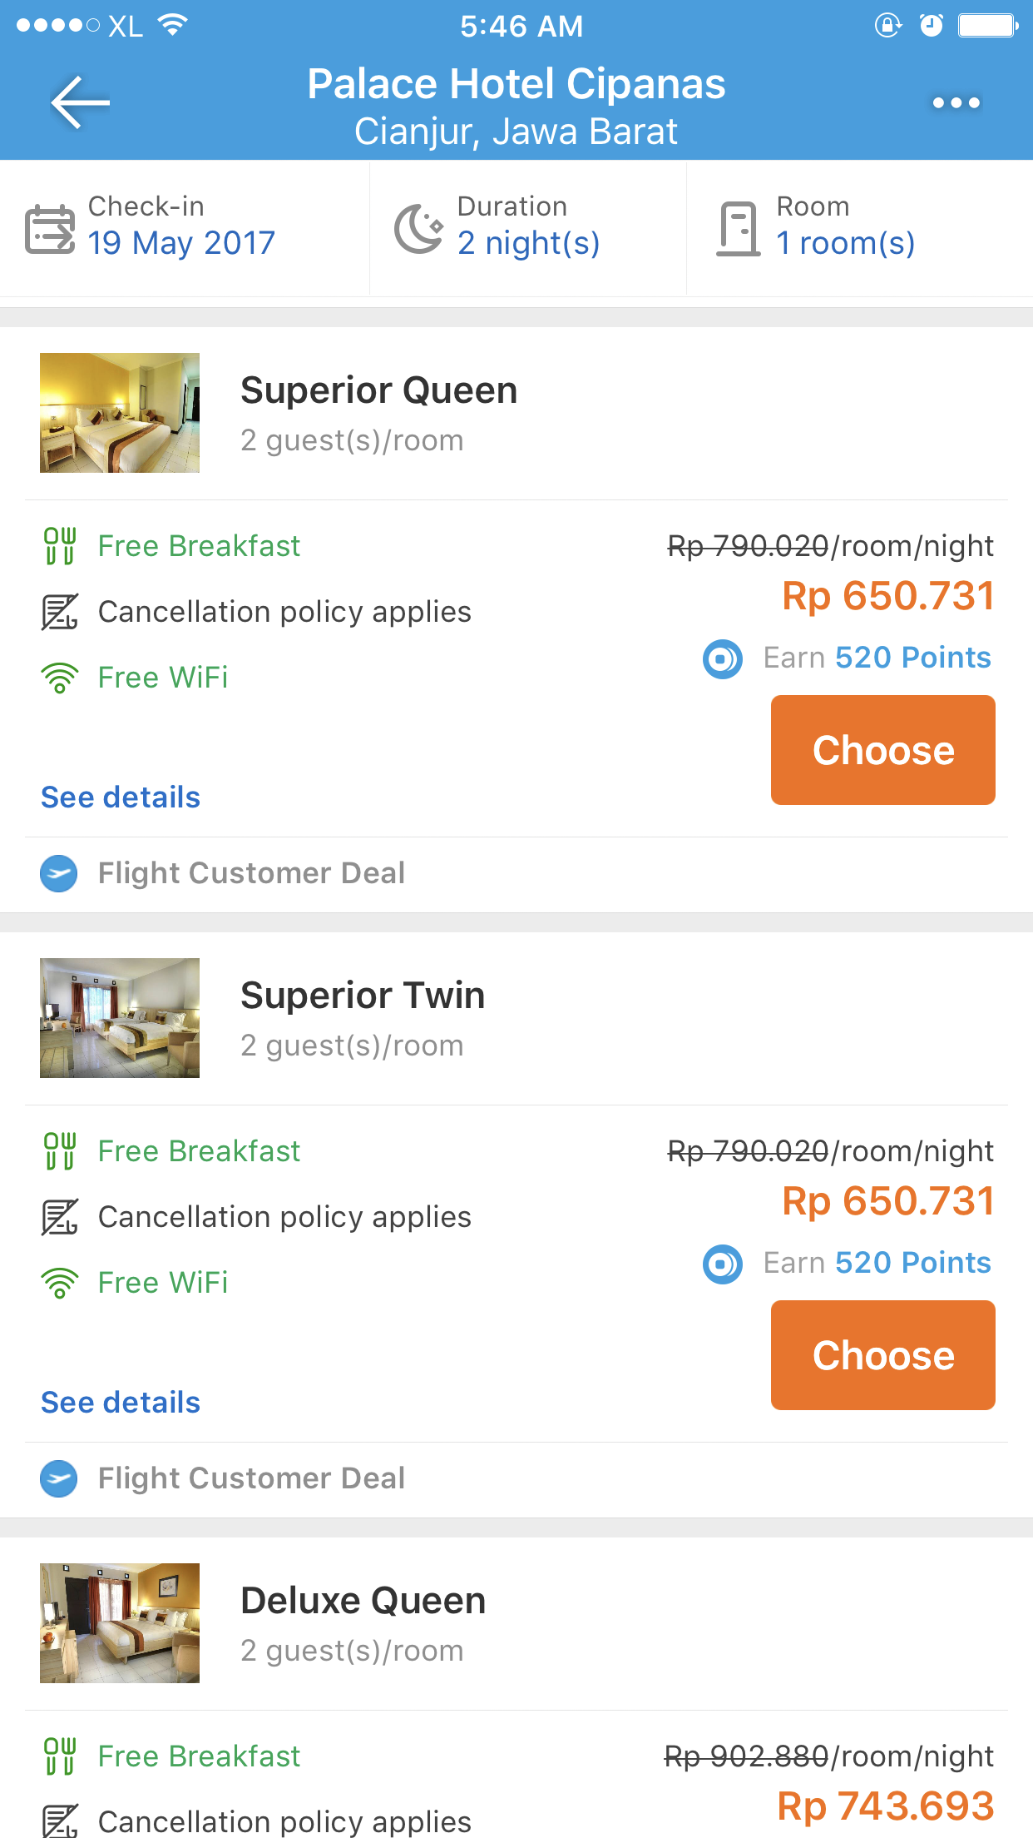Open Deluxe Queen room photo
Screen dimensions: 1033x1838
(x=120, y=1623)
